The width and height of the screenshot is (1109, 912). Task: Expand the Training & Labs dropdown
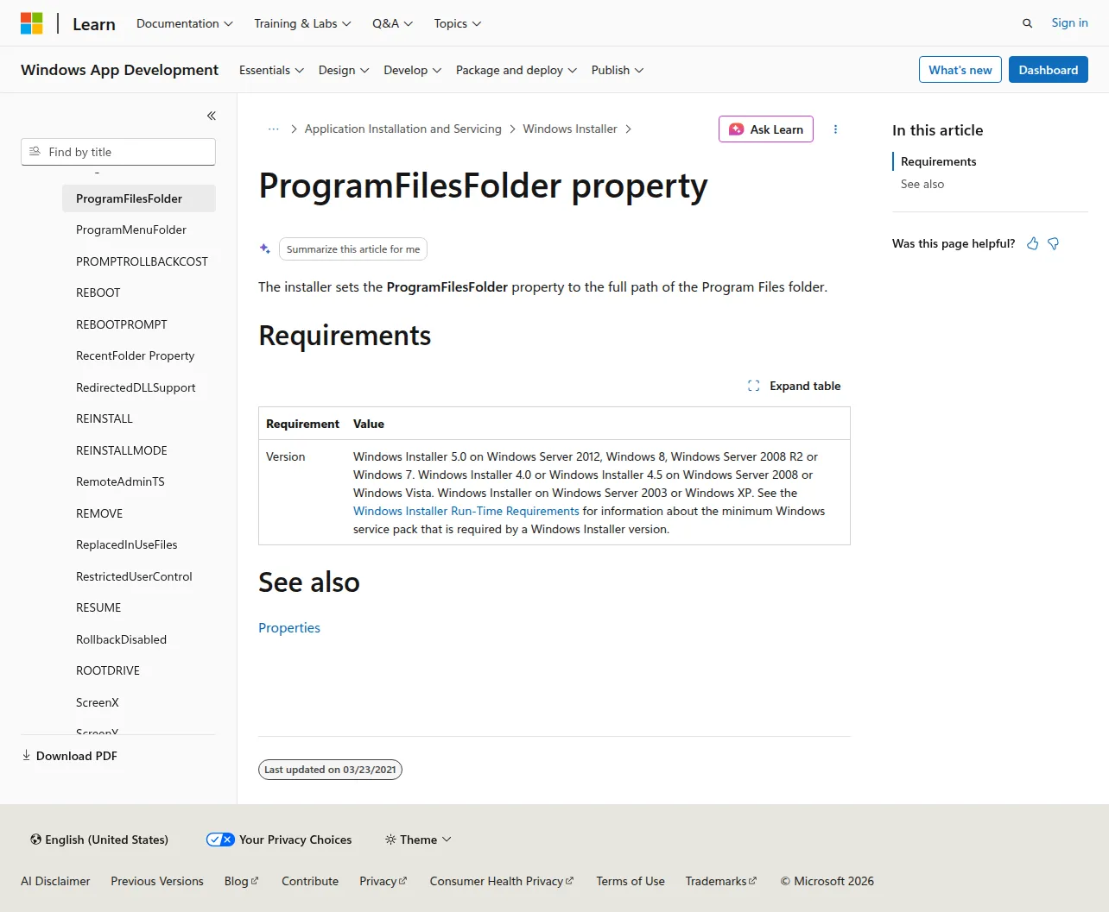click(302, 23)
